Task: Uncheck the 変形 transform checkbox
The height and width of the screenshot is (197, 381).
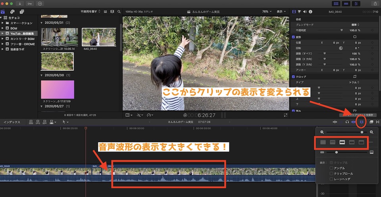Action: point(293,37)
